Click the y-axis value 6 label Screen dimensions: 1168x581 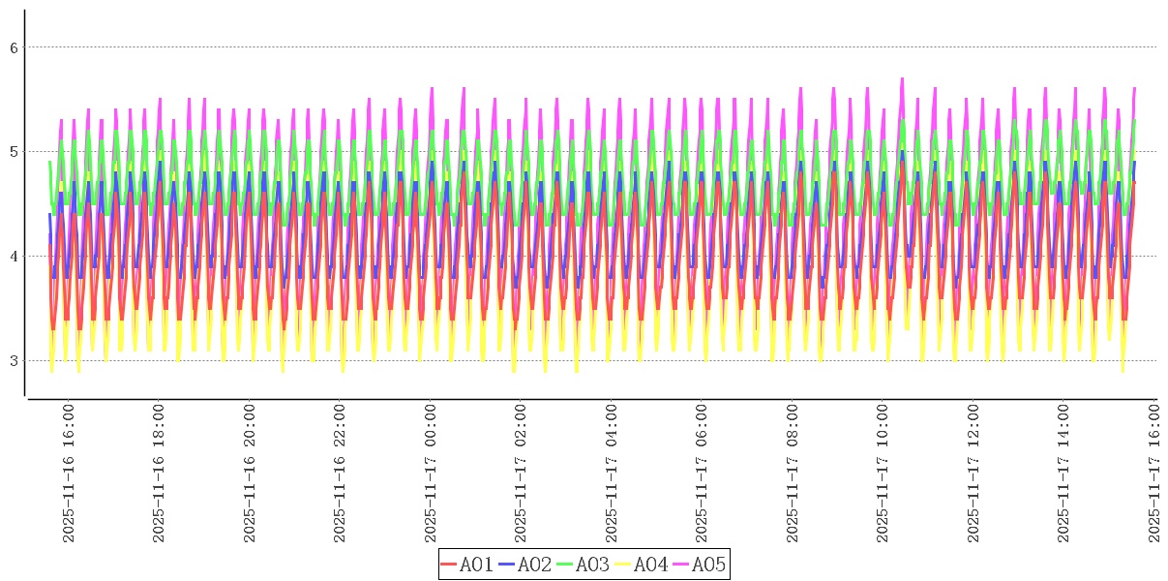click(14, 47)
